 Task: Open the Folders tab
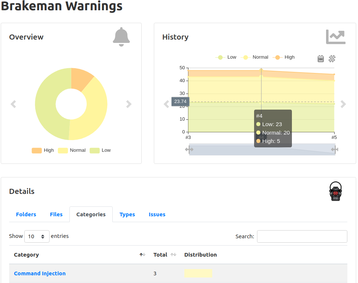(x=26, y=214)
